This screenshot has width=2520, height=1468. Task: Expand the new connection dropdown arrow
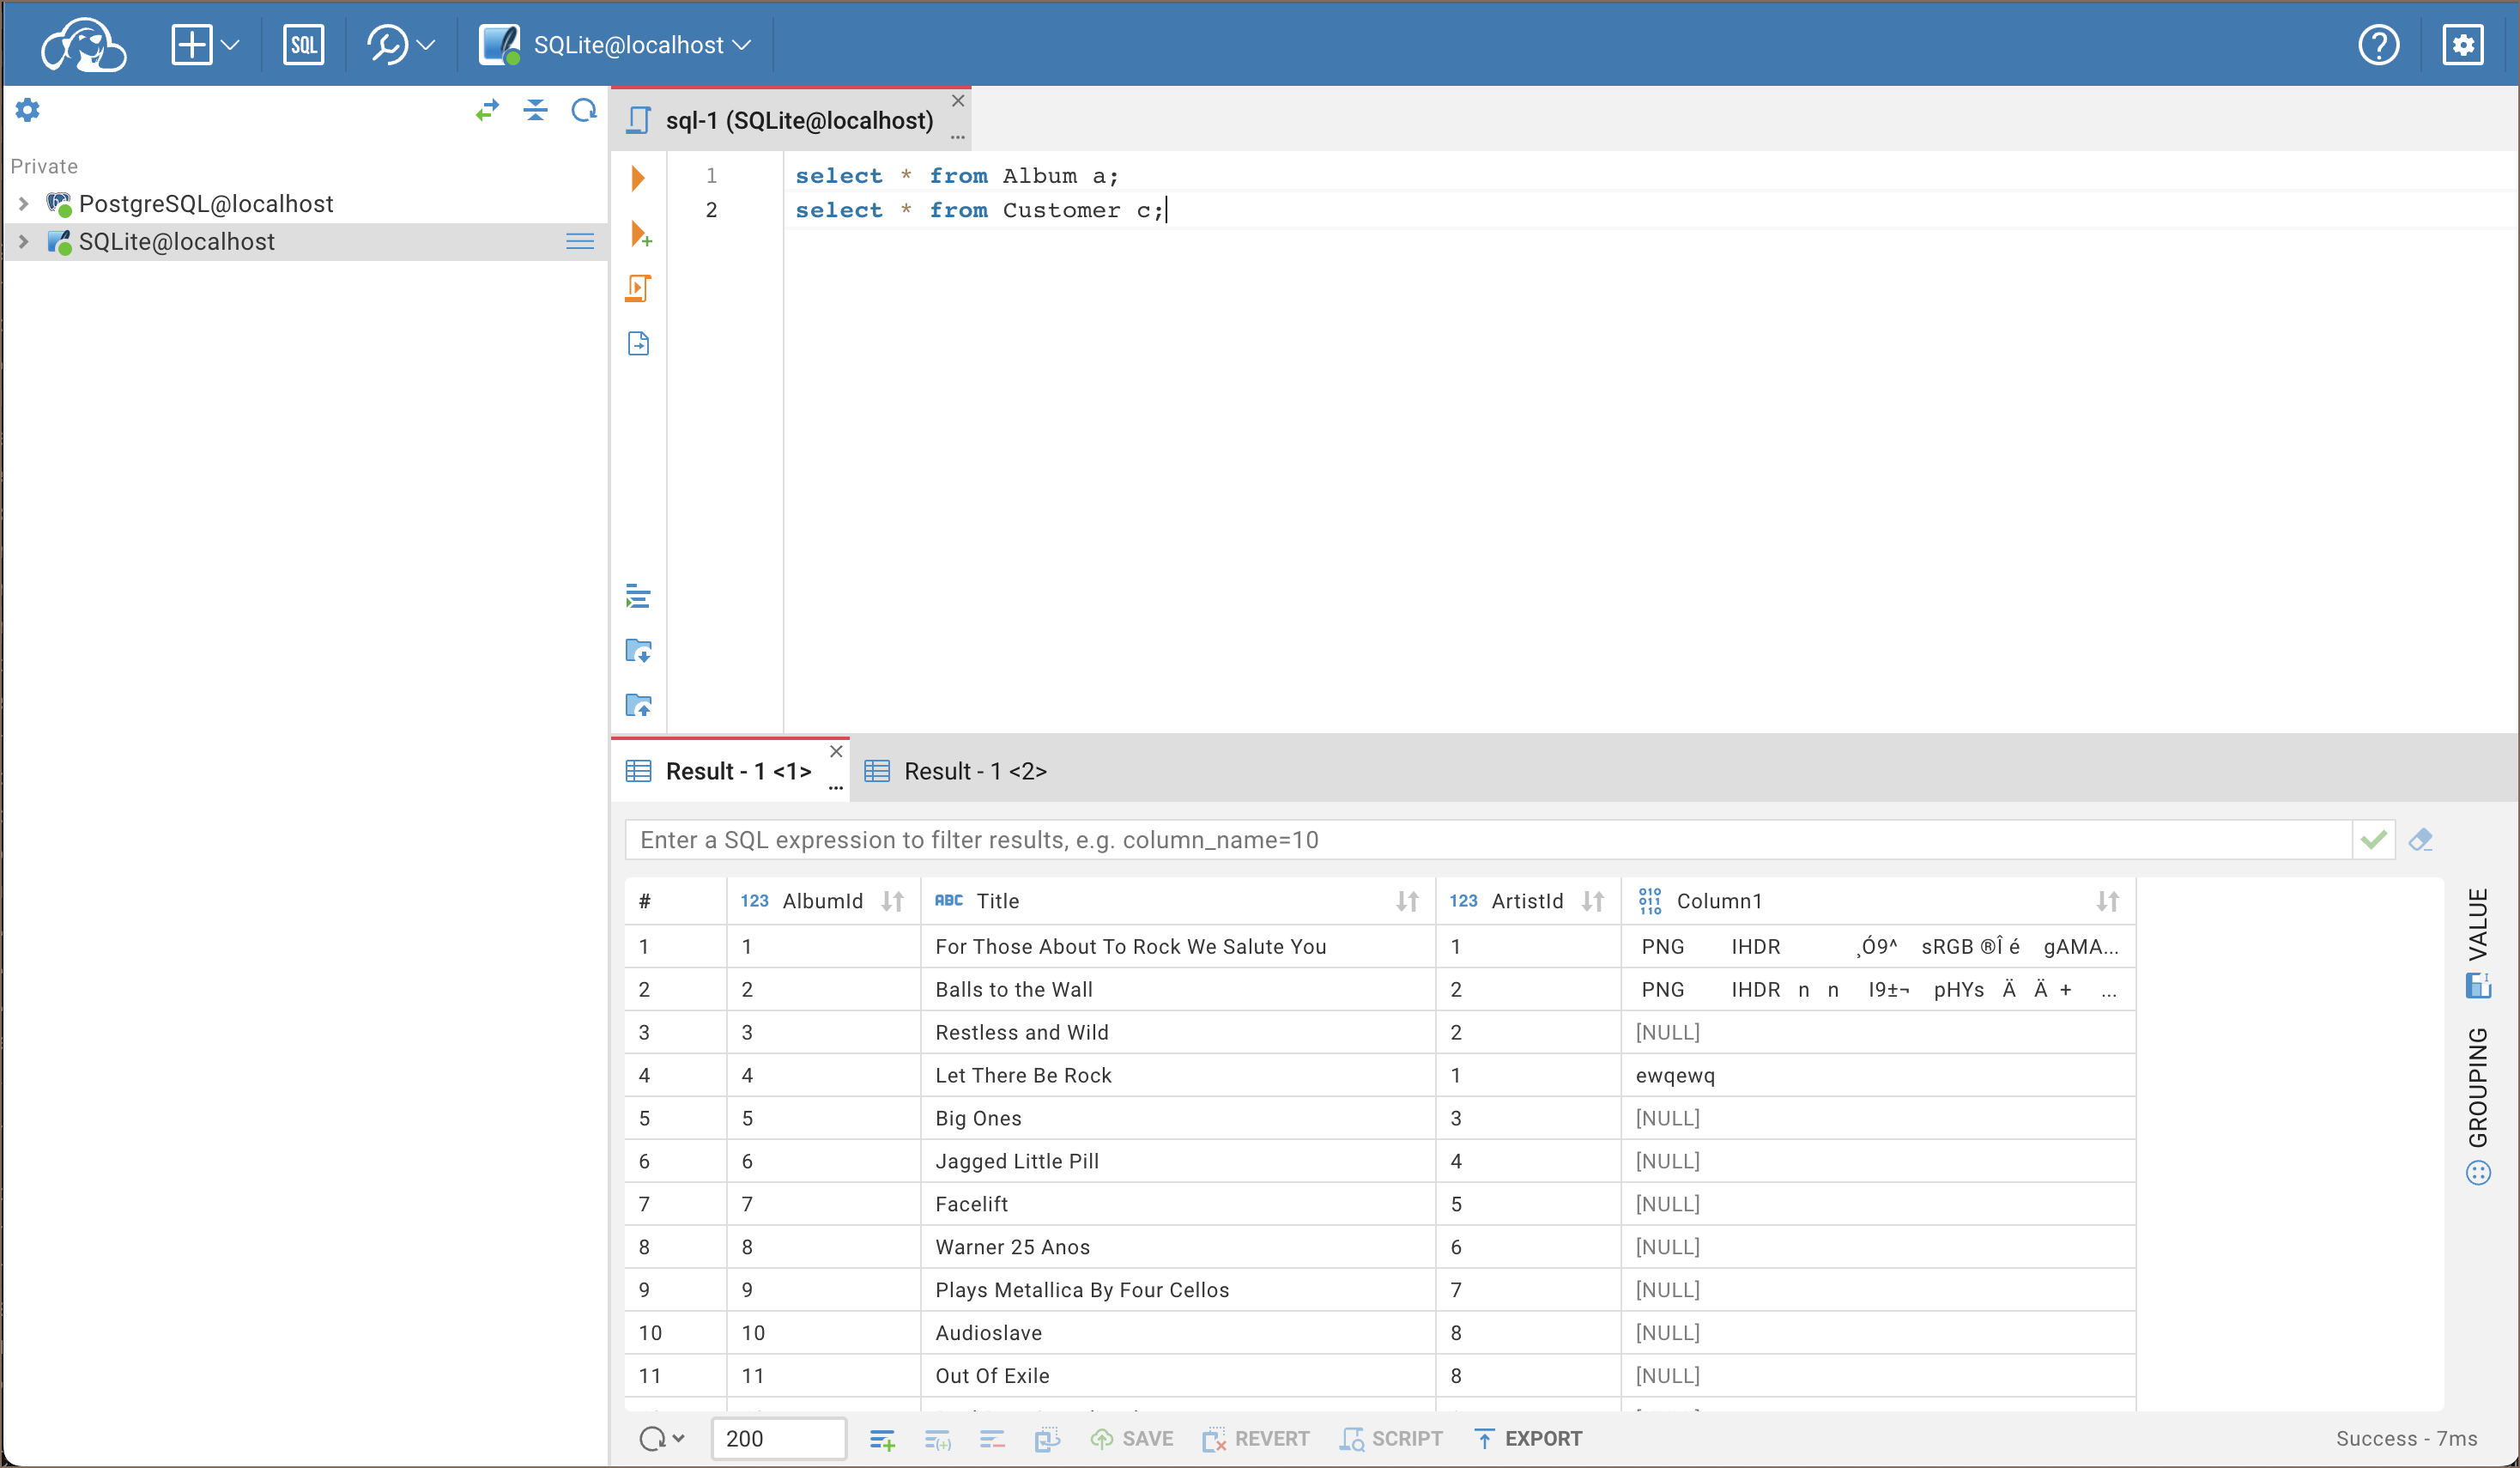pos(231,45)
